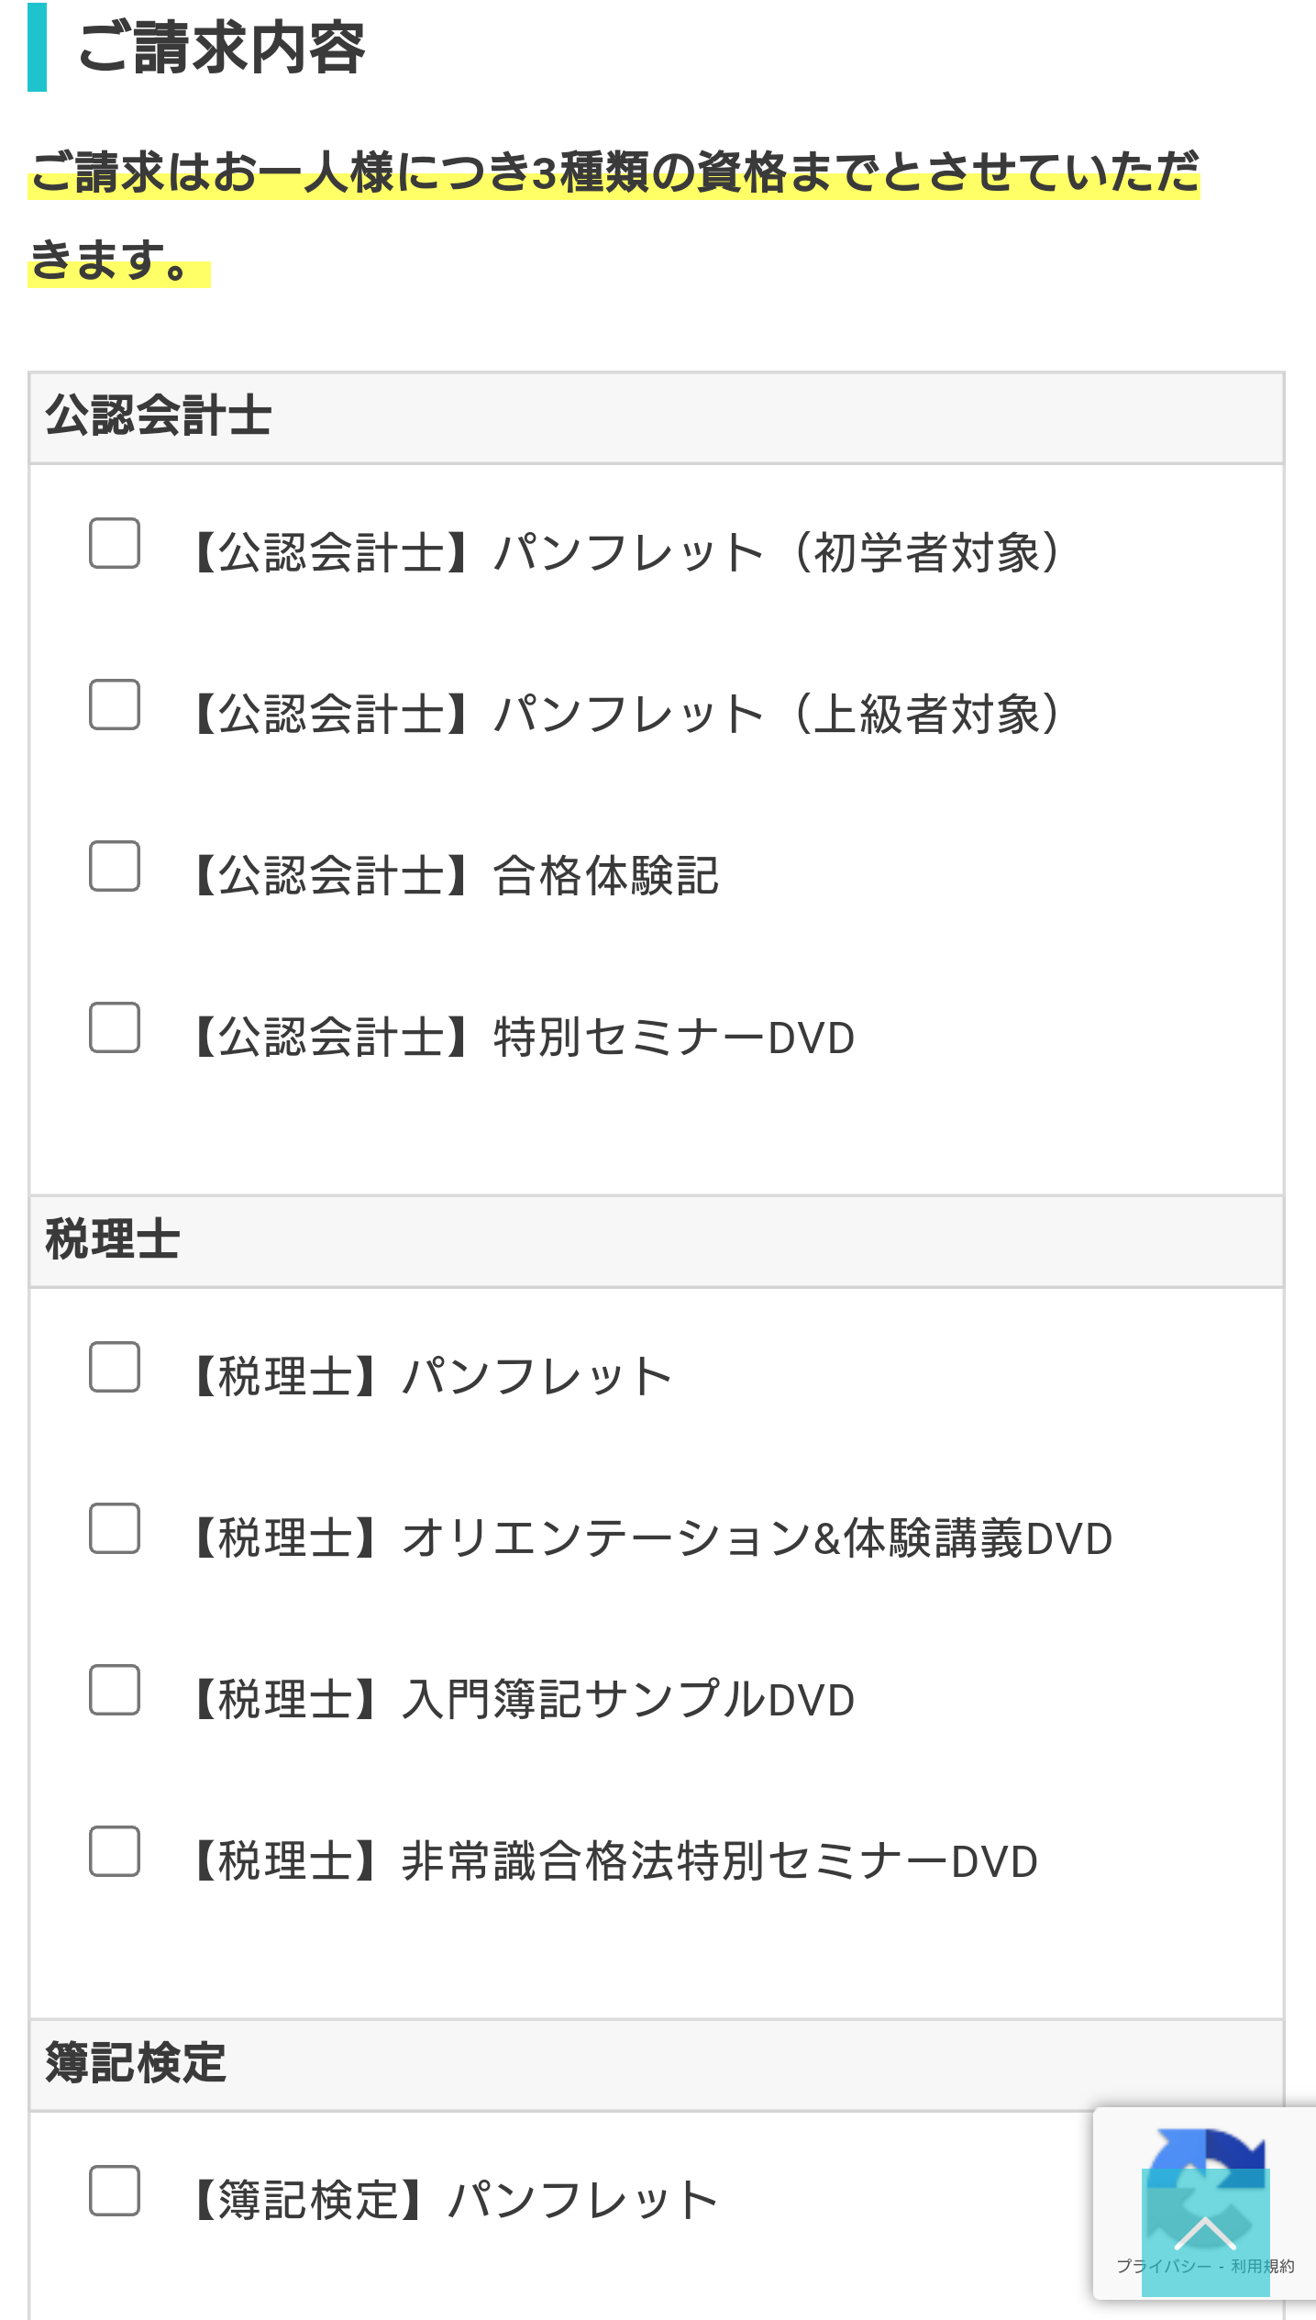Click label text 【税理士】パンフレット
This screenshot has height=2320, width=1316.
(431, 1376)
